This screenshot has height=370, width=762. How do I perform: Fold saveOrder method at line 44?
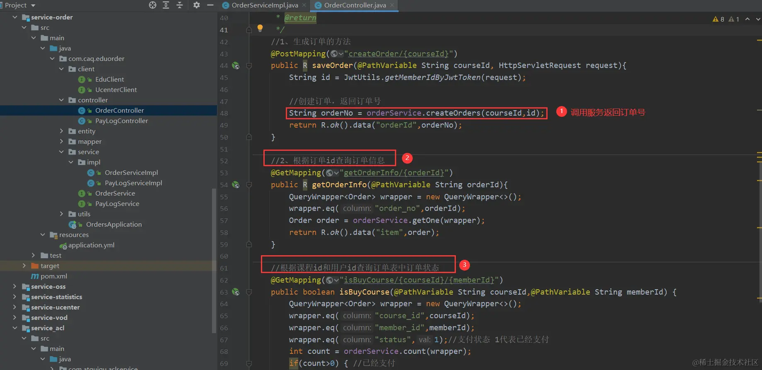click(x=249, y=65)
